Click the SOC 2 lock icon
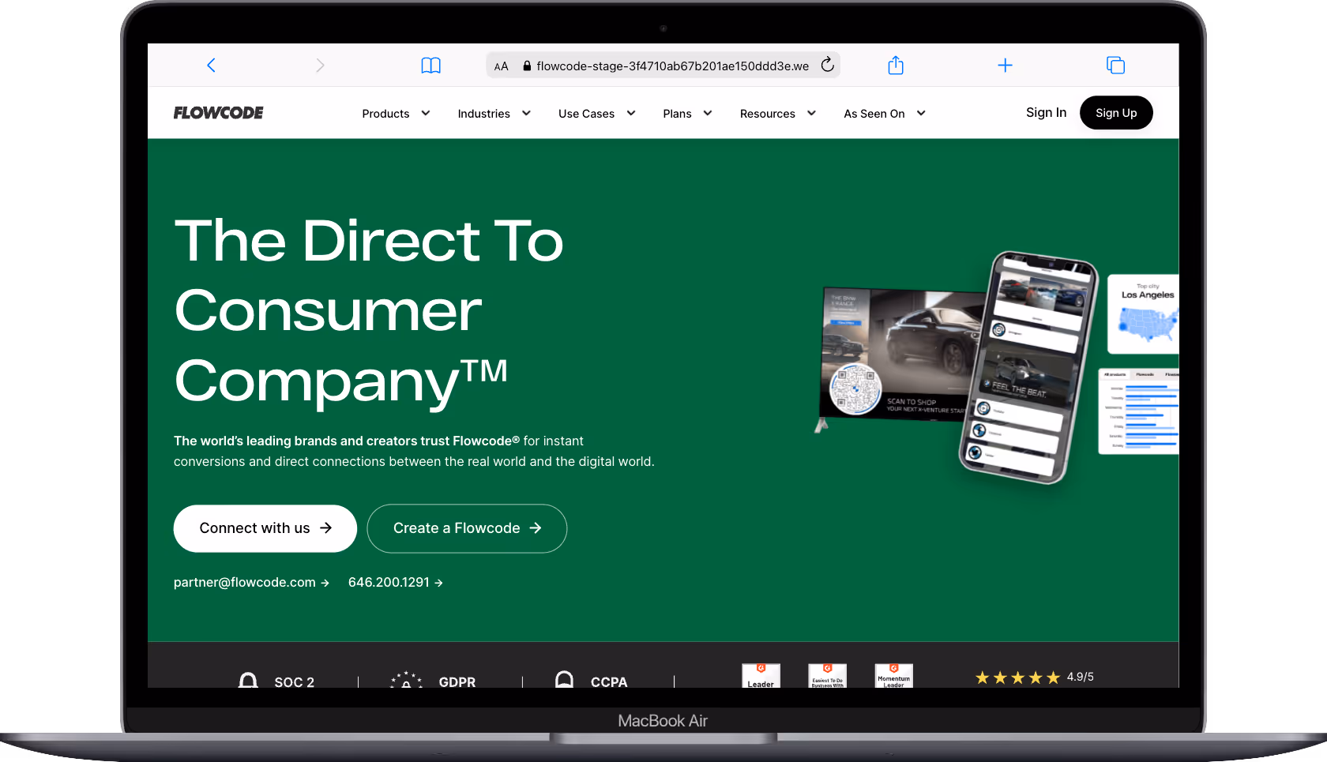The height and width of the screenshot is (762, 1327). click(248, 680)
